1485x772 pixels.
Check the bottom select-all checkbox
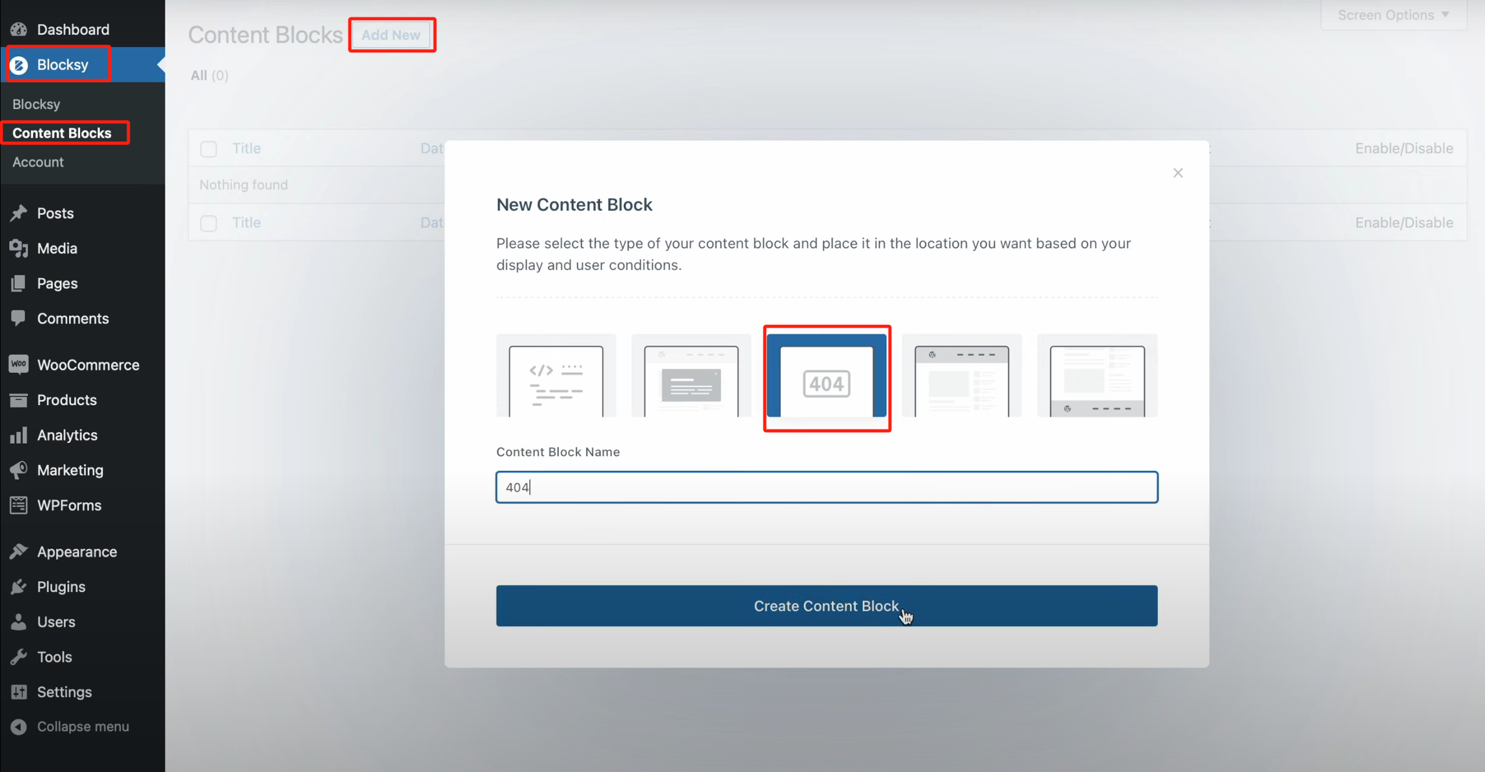point(208,223)
